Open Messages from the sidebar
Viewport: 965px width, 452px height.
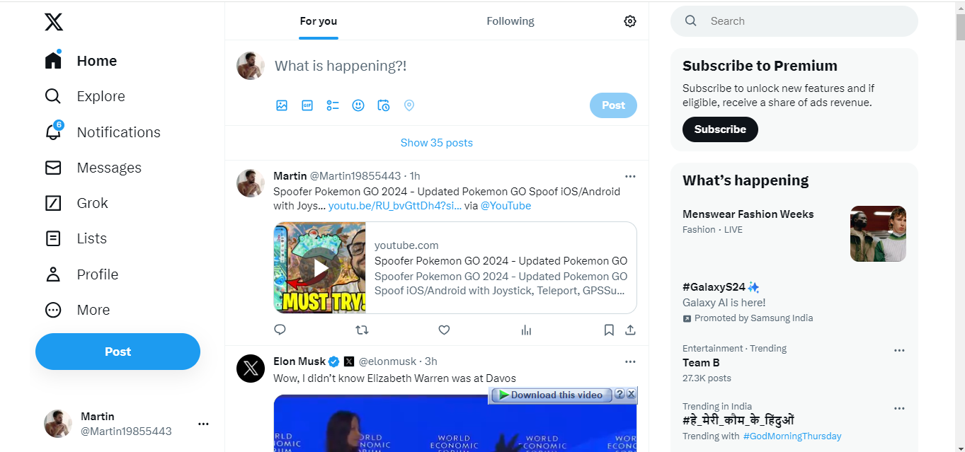click(93, 168)
